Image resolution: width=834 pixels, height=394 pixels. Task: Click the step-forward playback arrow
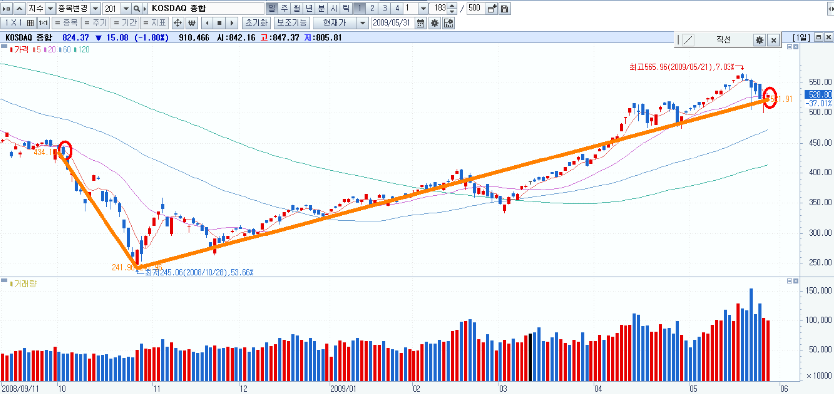(x=232, y=23)
